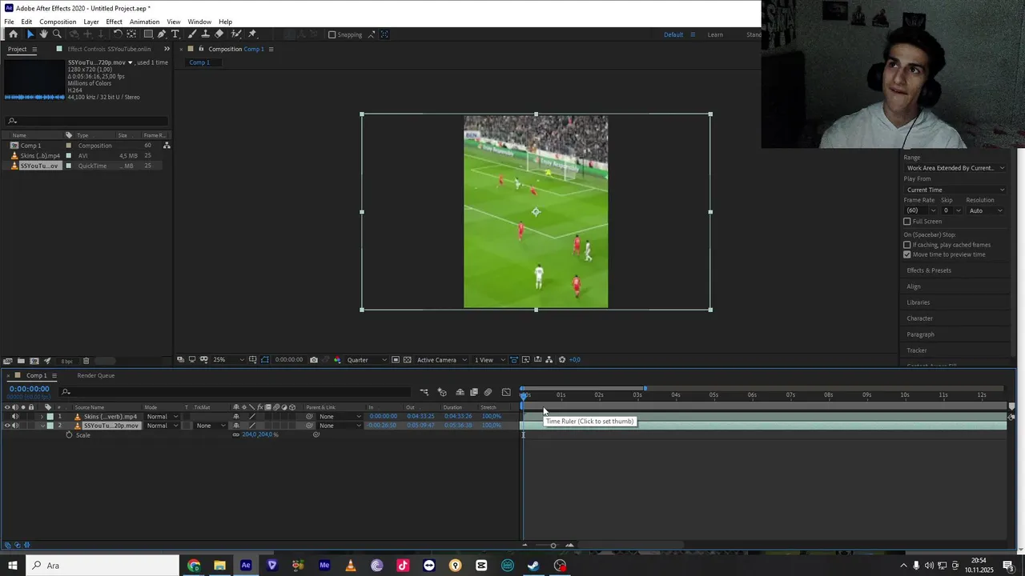1025x576 pixels.
Task: Click the new folder icon in Project panel
Action: click(x=21, y=361)
